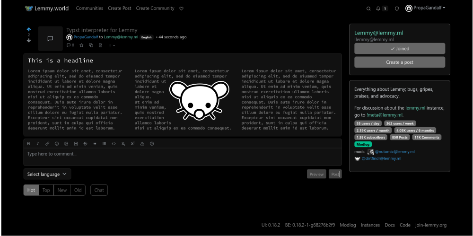Open the formatting help icon
Screen dimensions: 473x236
pos(152,144)
